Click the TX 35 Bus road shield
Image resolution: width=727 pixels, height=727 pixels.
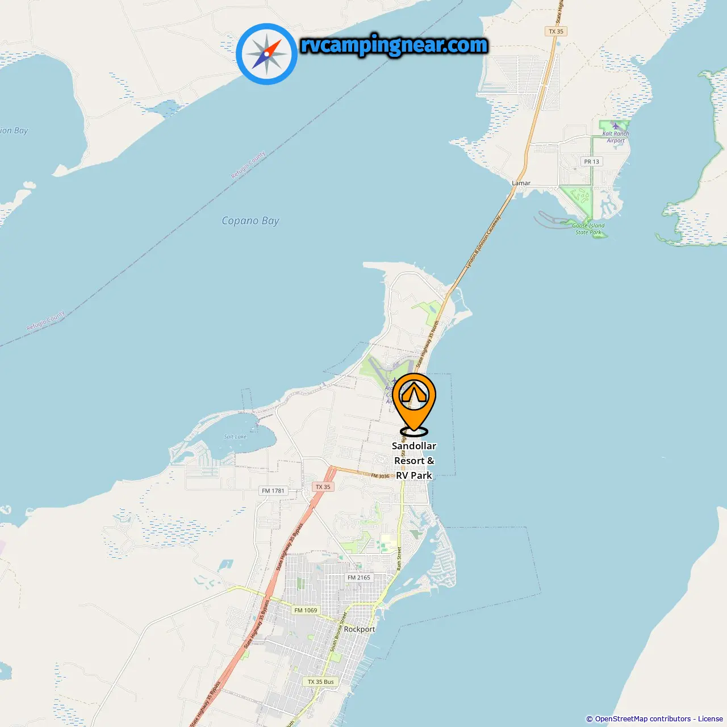coord(321,682)
